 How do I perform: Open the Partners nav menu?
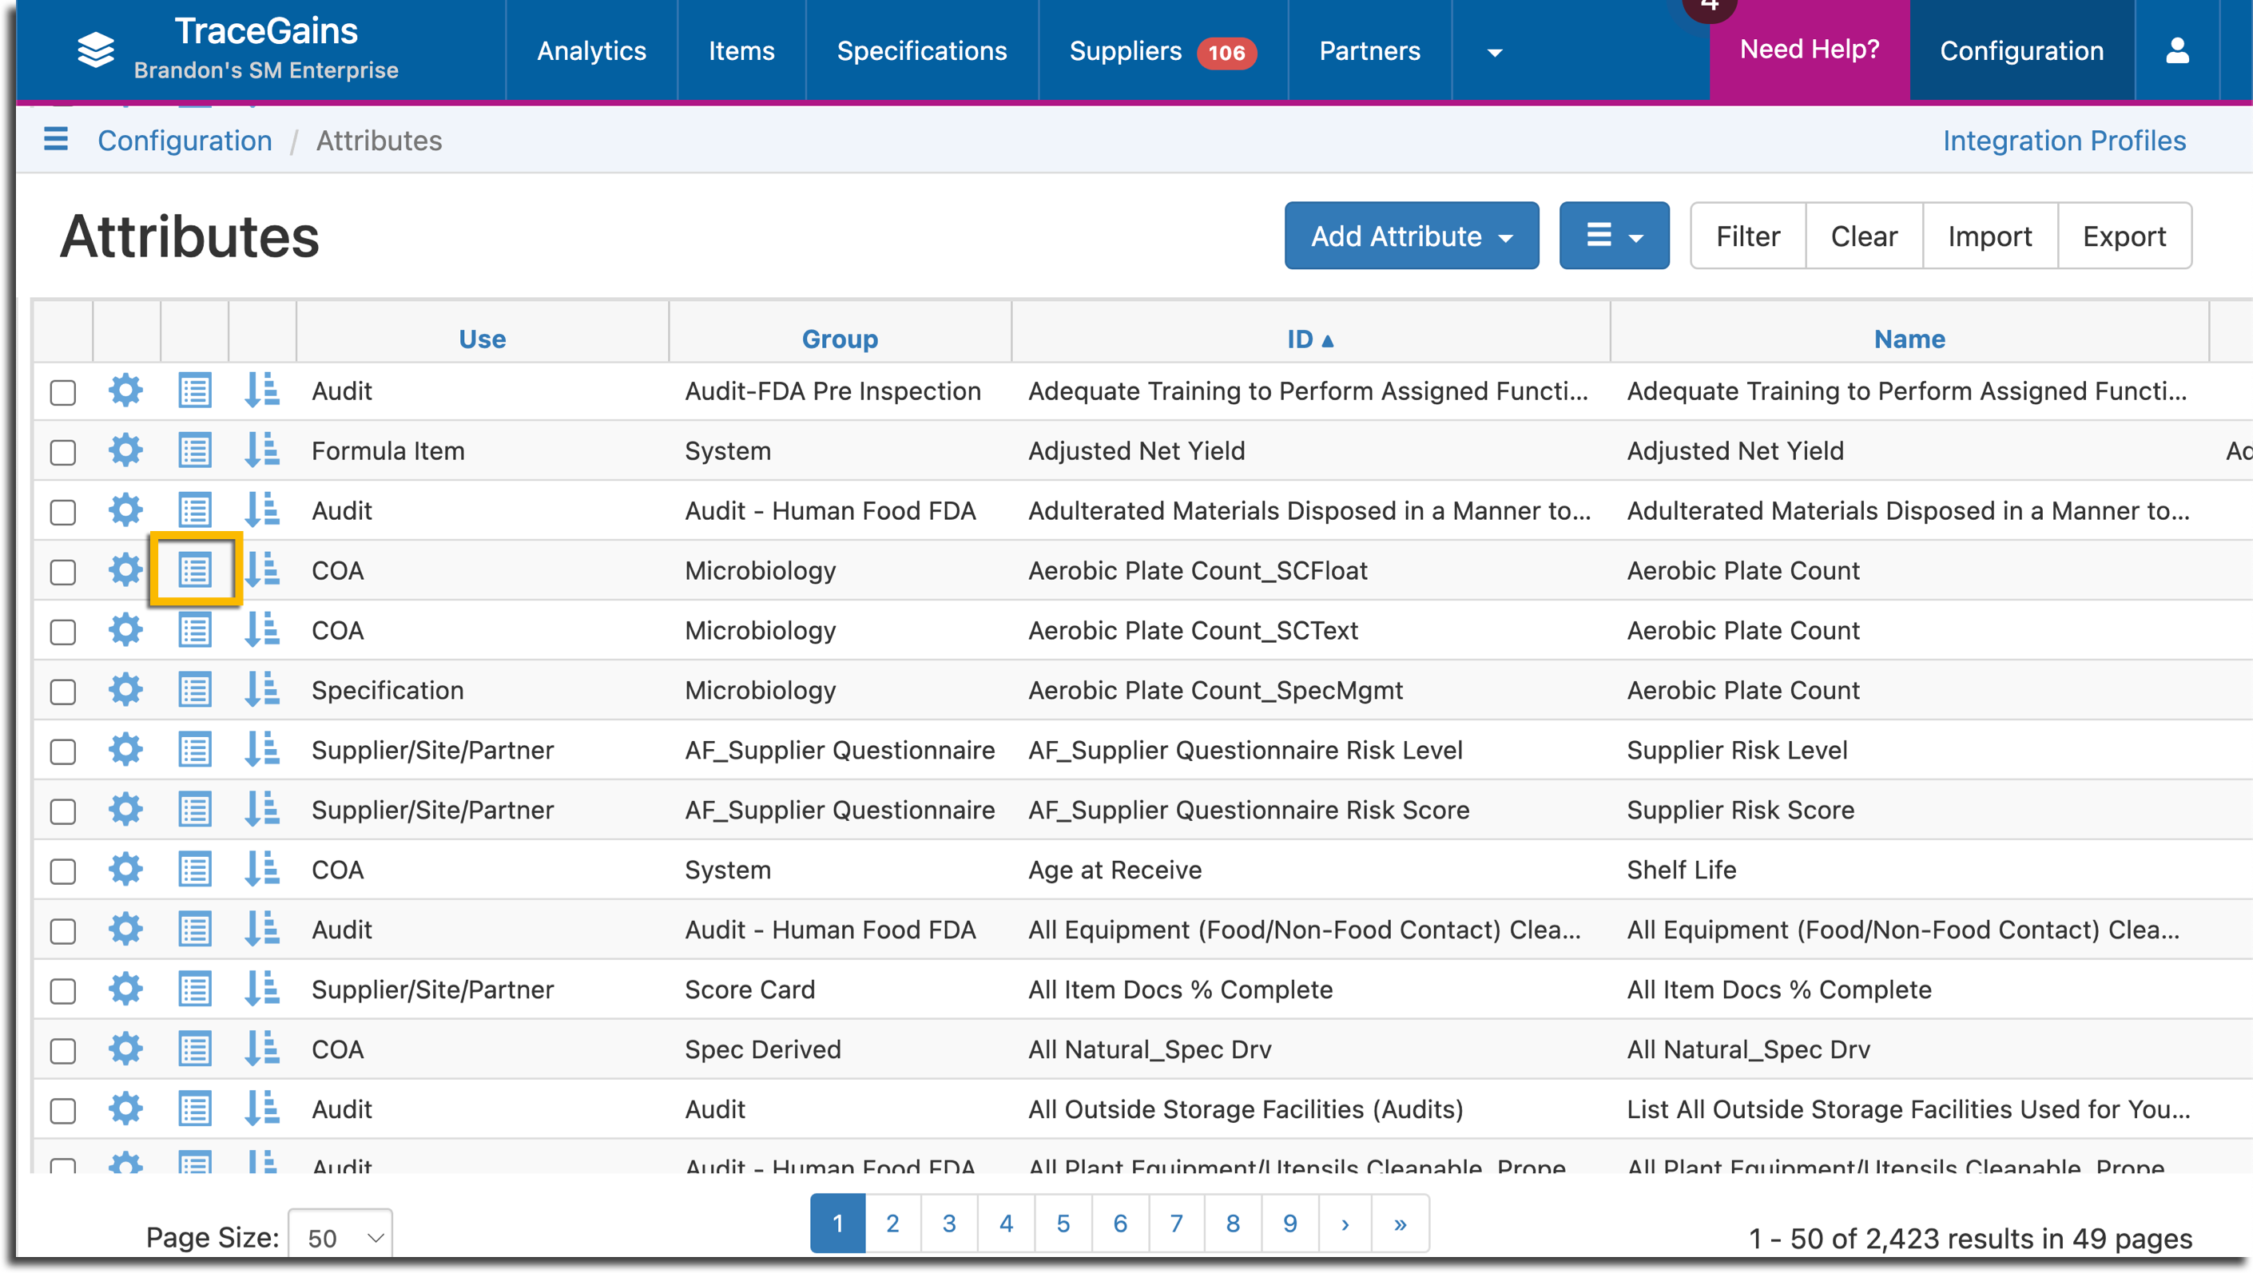coord(1369,50)
